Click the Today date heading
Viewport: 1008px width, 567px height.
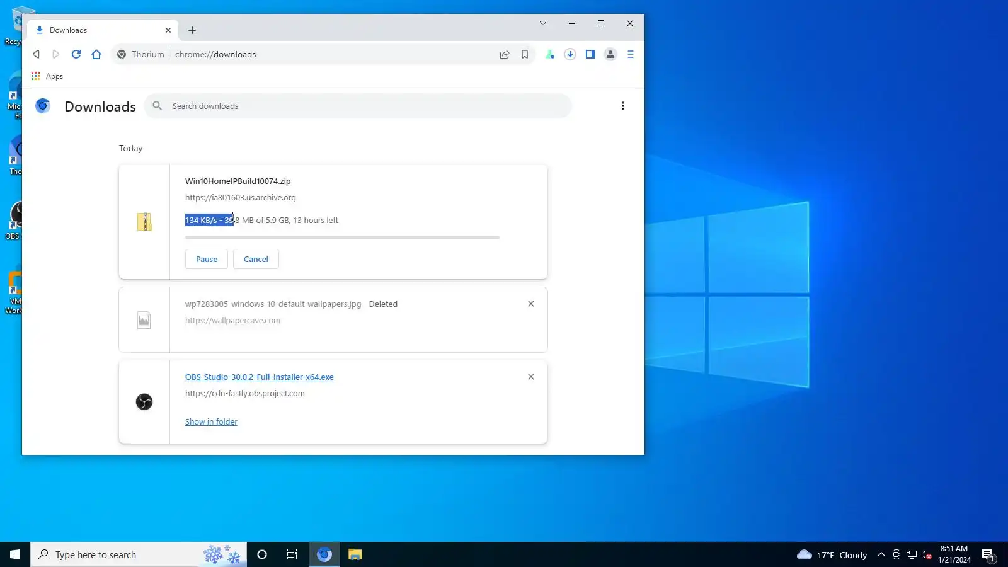pos(131,148)
